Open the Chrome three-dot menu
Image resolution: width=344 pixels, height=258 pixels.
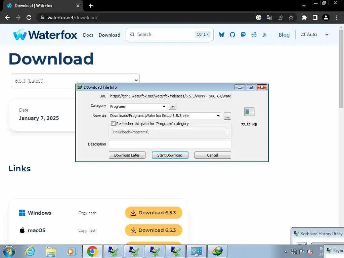(337, 17)
